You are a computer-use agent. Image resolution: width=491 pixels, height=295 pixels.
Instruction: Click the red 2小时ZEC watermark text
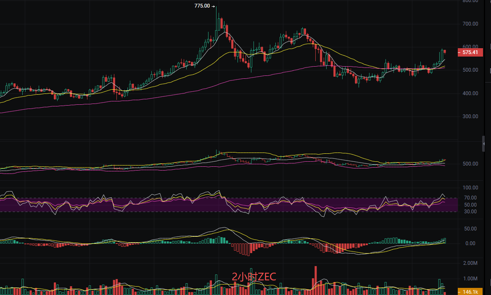(x=254, y=277)
